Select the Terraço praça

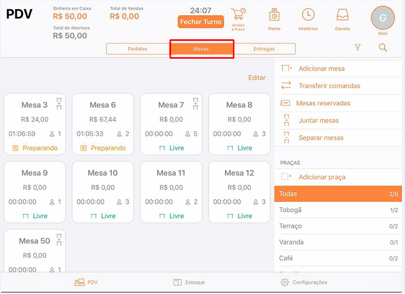tap(338, 226)
